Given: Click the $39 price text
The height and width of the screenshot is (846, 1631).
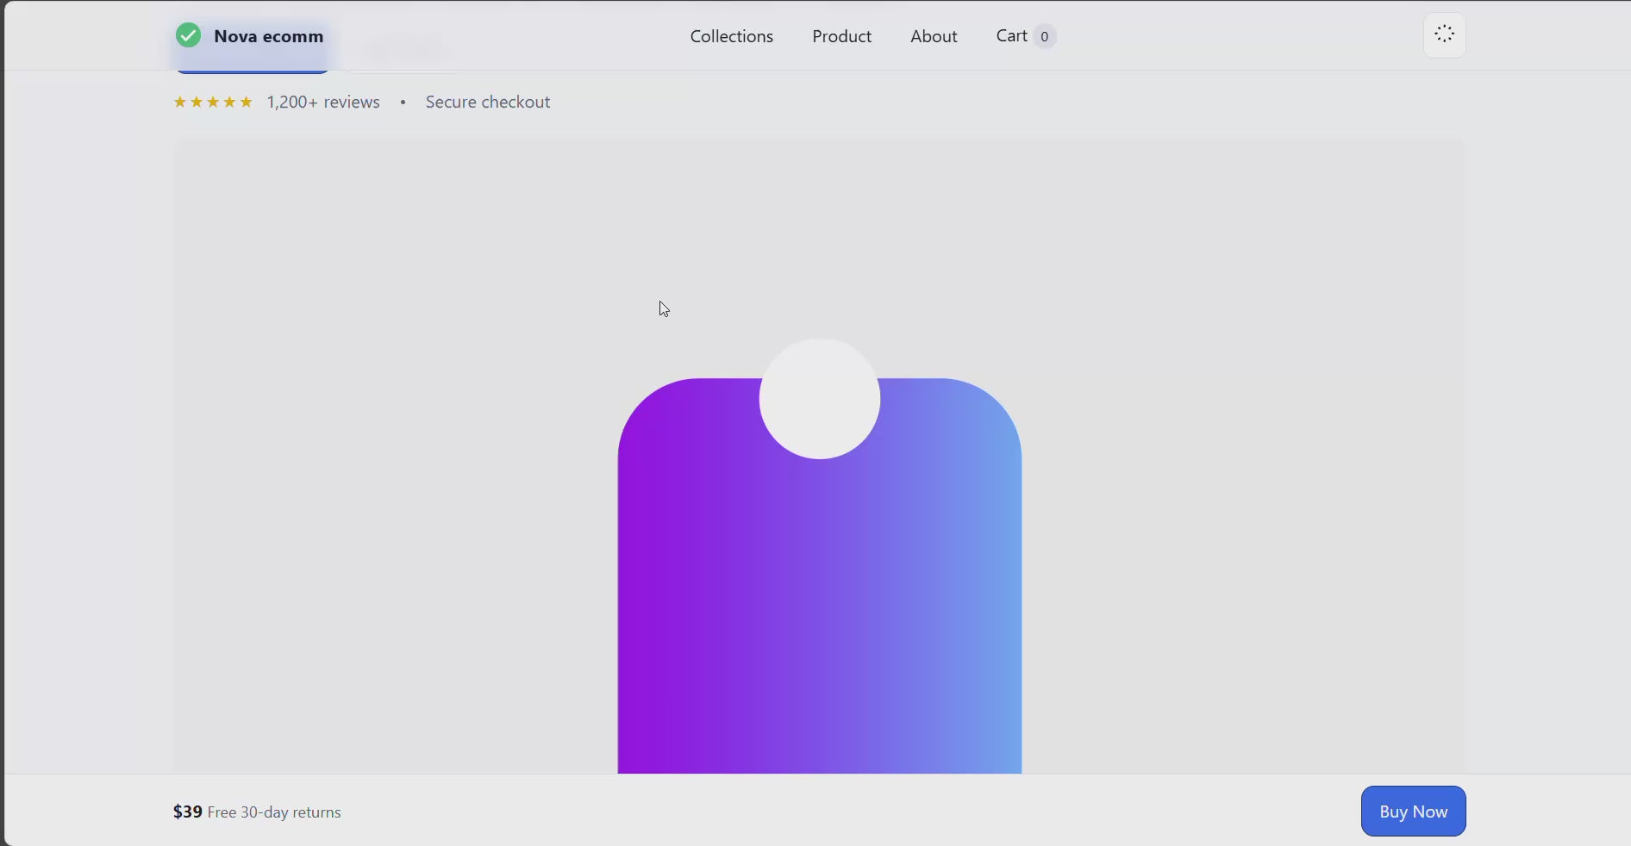Looking at the screenshot, I should [x=187, y=812].
